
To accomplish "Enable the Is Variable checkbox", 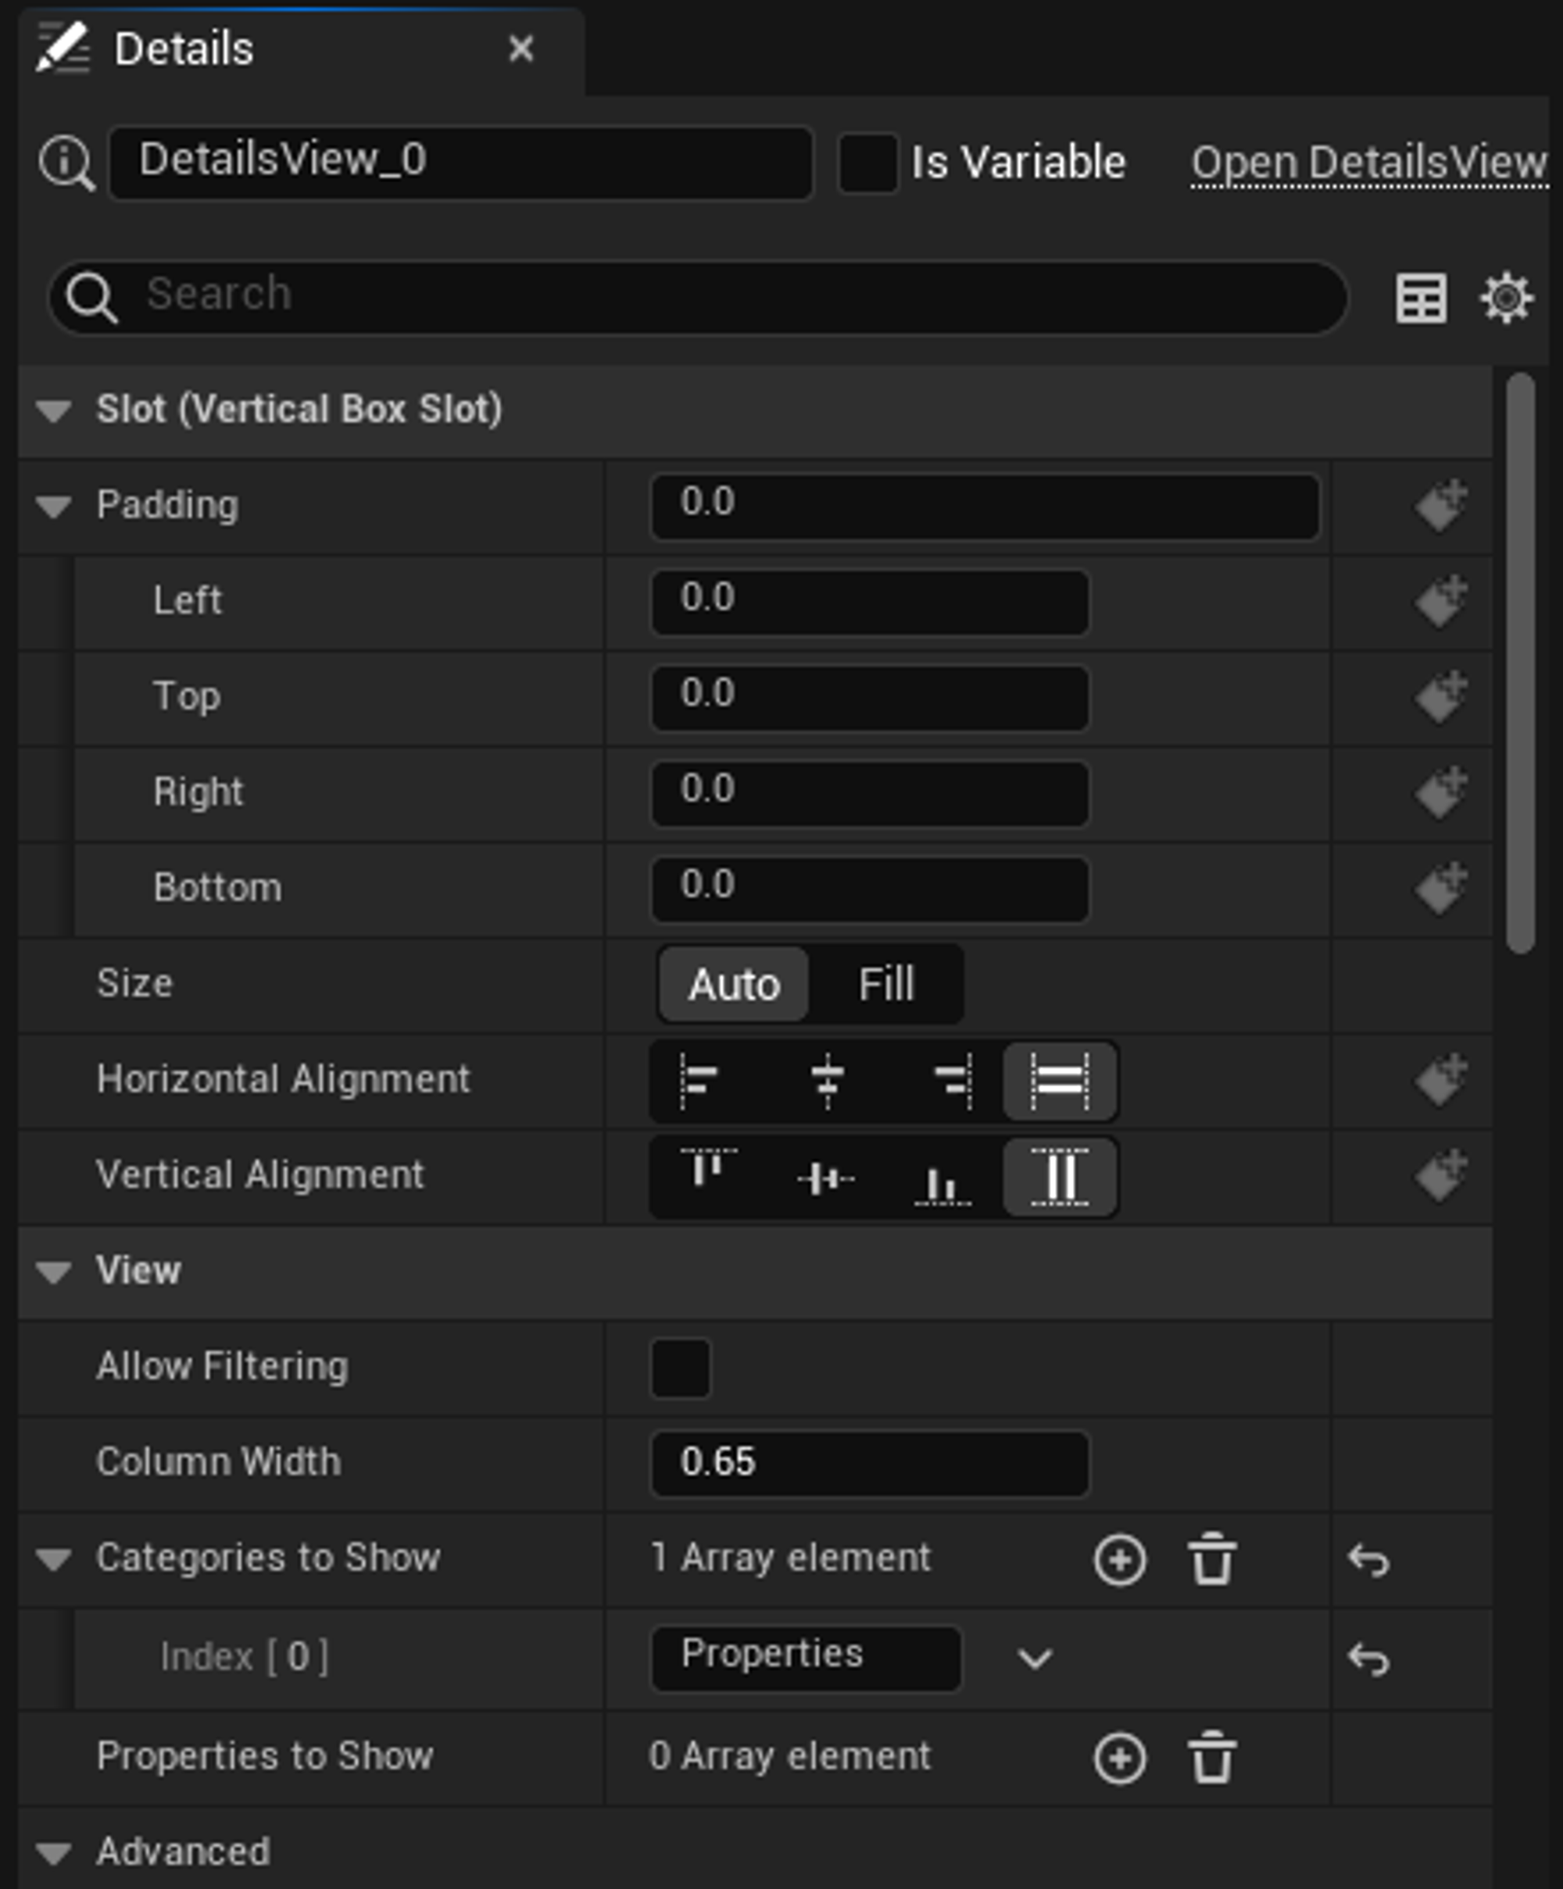I will [x=867, y=163].
